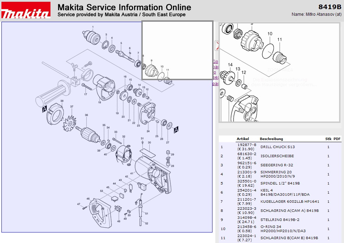Click the PDF column header
Viewport: 344px width, 243px height.
point(337,139)
